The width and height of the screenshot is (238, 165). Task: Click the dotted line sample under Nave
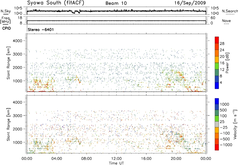226,24
